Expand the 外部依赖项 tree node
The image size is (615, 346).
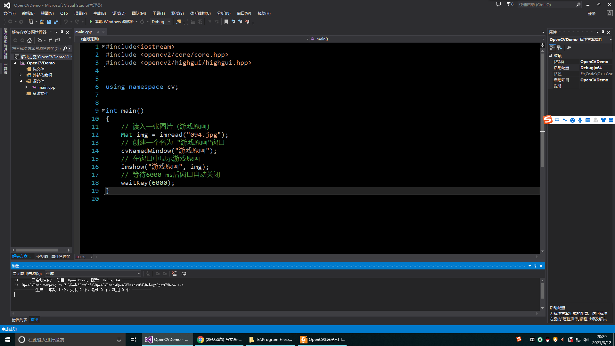(21, 75)
